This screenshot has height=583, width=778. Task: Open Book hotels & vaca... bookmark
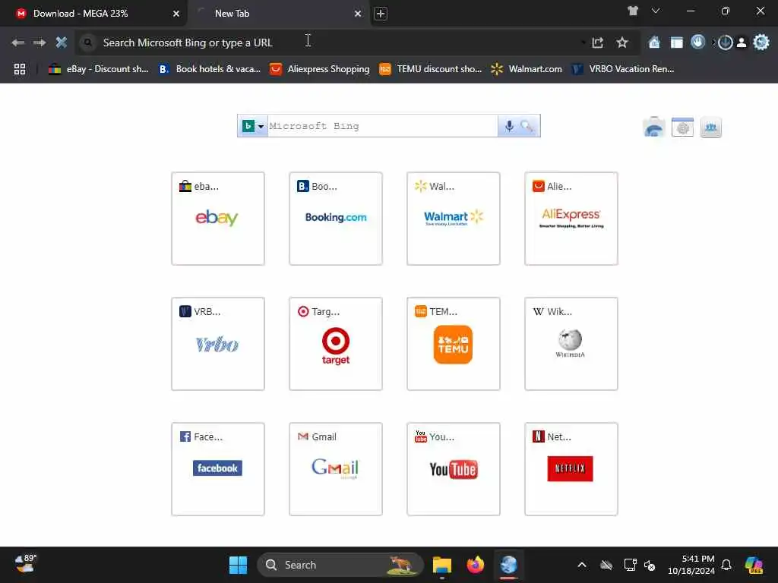(209, 69)
